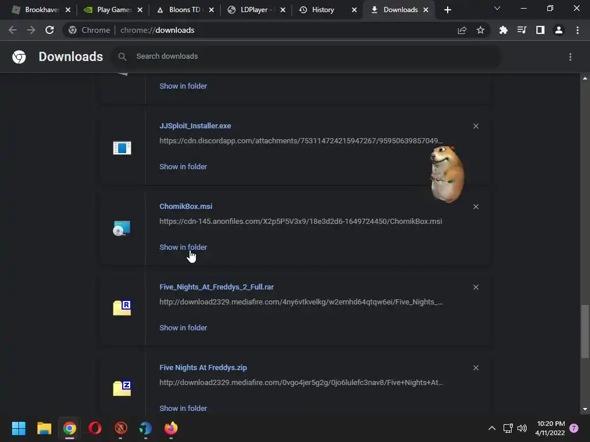The height and width of the screenshot is (442, 590).
Task: Click the Chrome logo beside Downloads title
Action: [x=19, y=57]
